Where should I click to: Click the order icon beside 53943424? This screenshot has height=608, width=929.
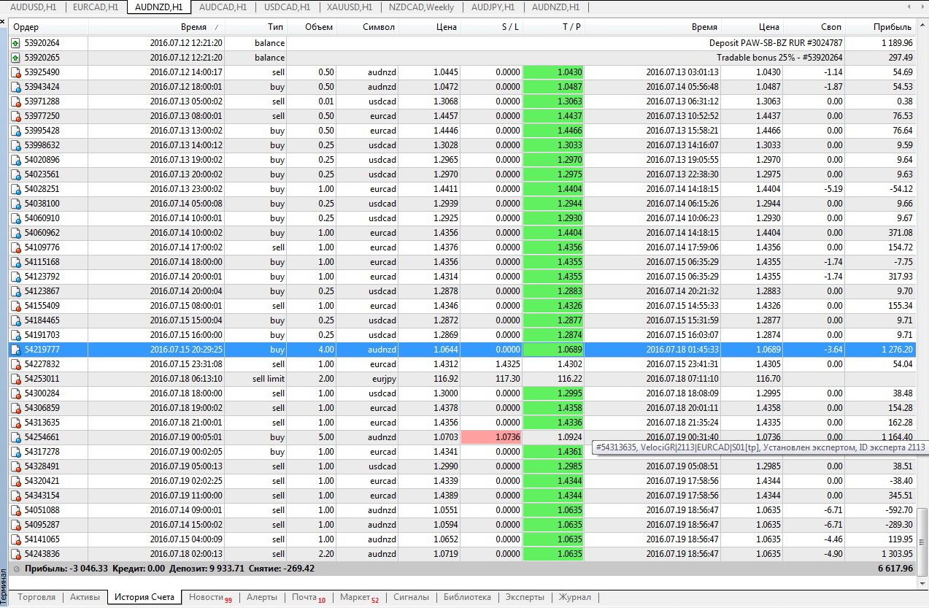[x=15, y=87]
